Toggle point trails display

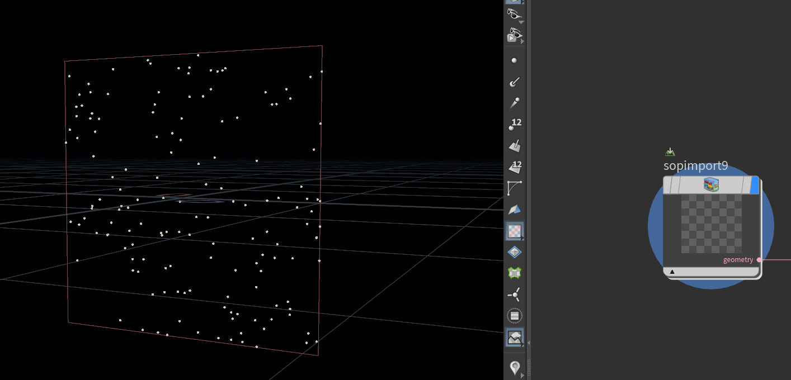[x=515, y=103]
